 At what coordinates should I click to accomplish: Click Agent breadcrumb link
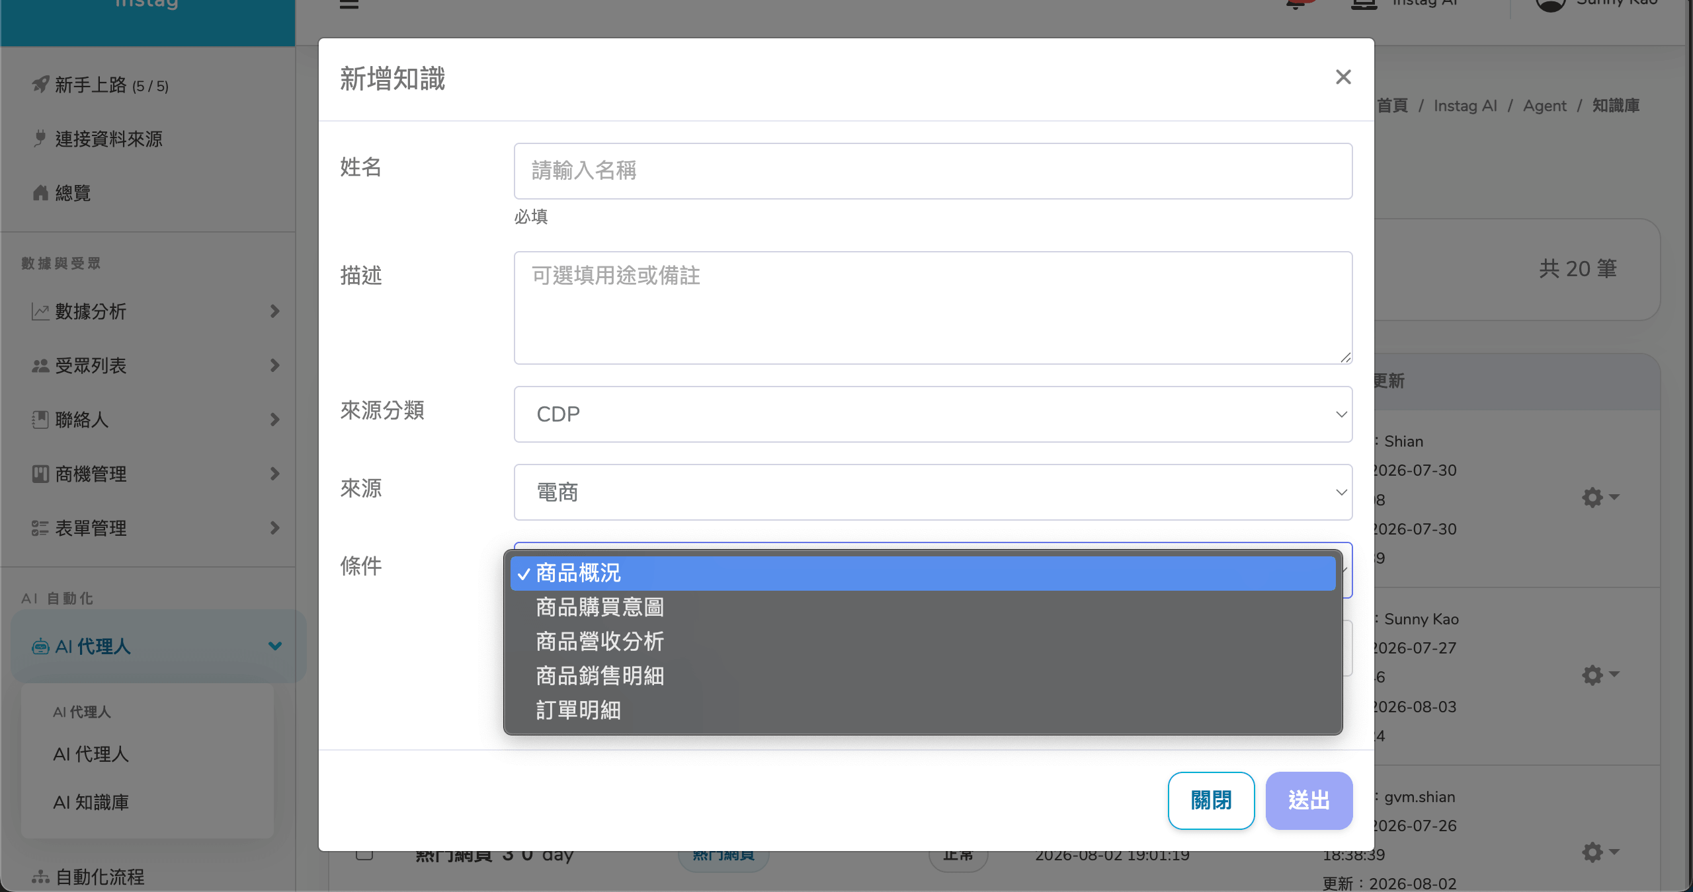click(x=1545, y=106)
